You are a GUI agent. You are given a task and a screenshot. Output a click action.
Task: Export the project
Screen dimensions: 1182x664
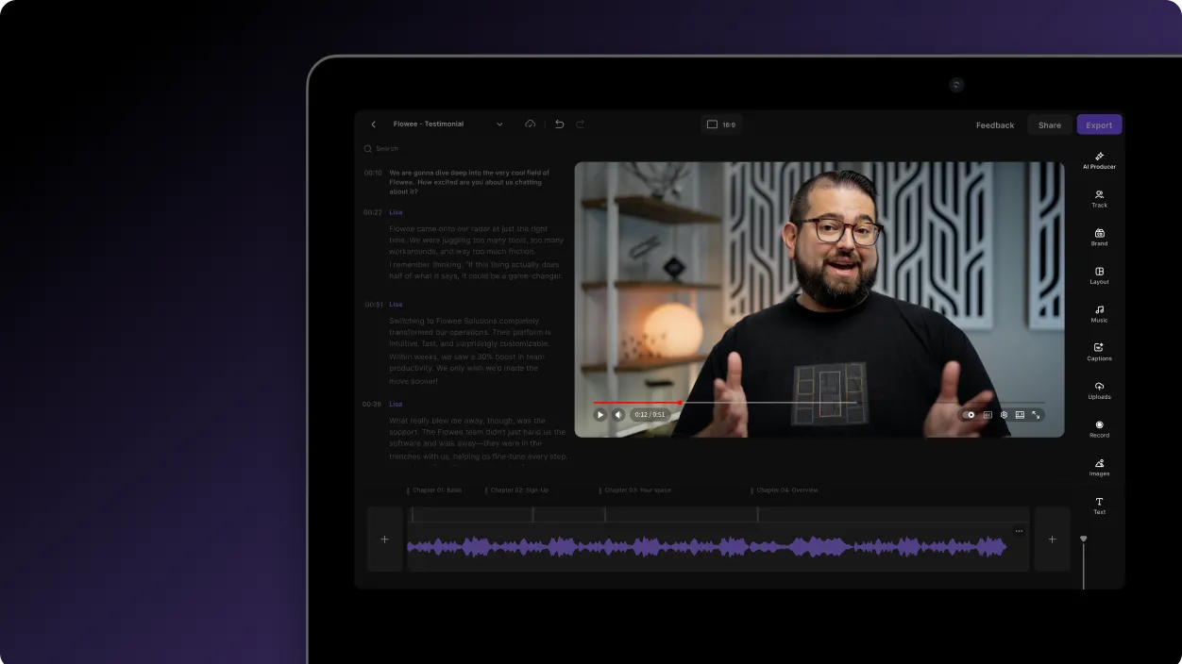click(1099, 124)
